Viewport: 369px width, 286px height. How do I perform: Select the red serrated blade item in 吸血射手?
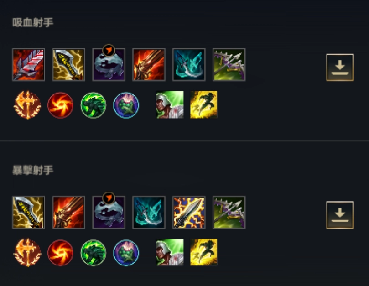tap(28, 65)
